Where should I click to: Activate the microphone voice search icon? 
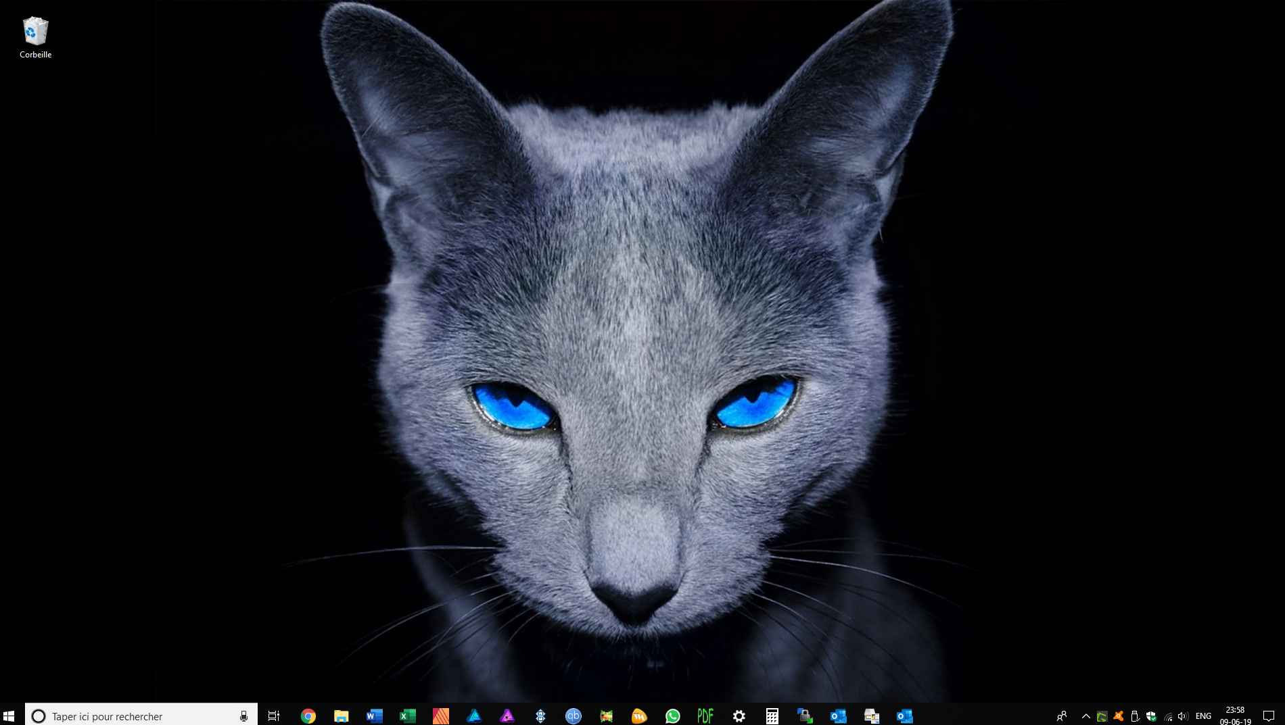(244, 716)
